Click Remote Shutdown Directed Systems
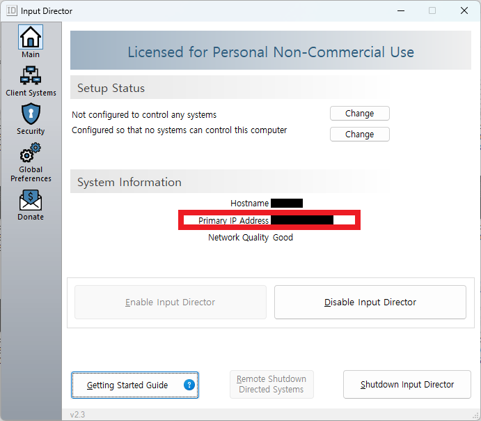 (271, 384)
